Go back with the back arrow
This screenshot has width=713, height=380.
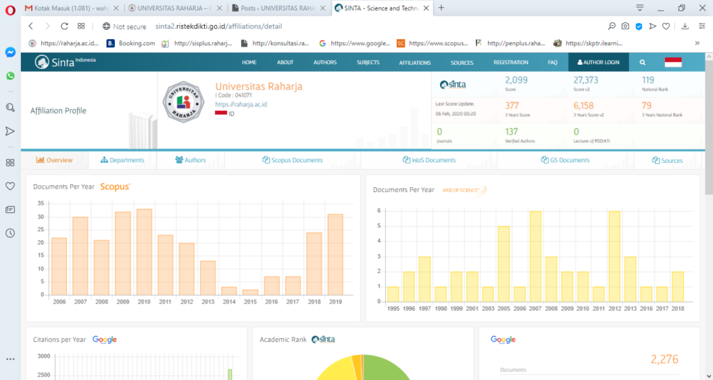pos(31,26)
